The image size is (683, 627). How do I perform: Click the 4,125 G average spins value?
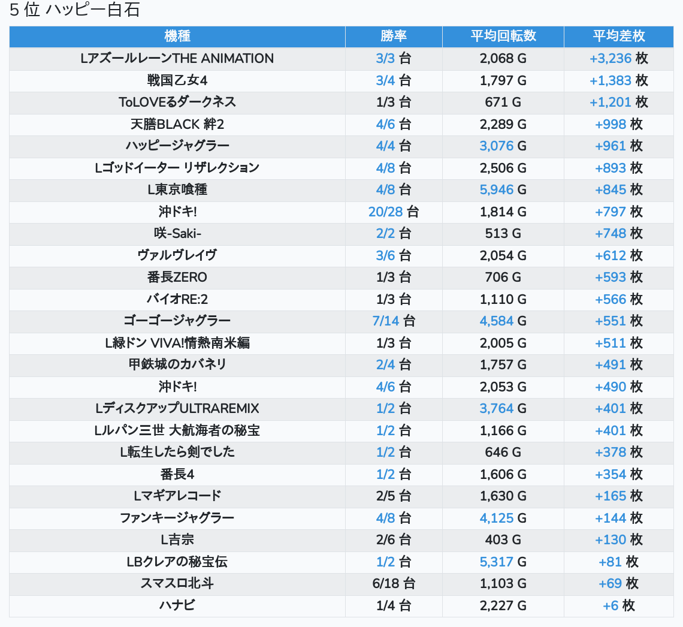[x=503, y=519]
